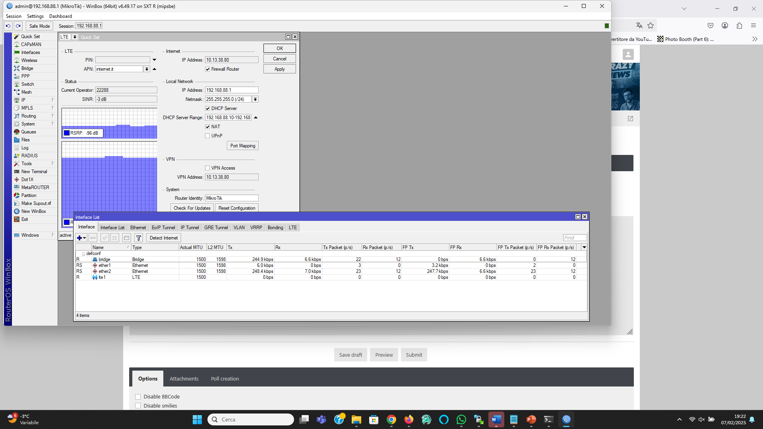Open the Dashboard menu
This screenshot has width=763, height=429.
[60, 16]
